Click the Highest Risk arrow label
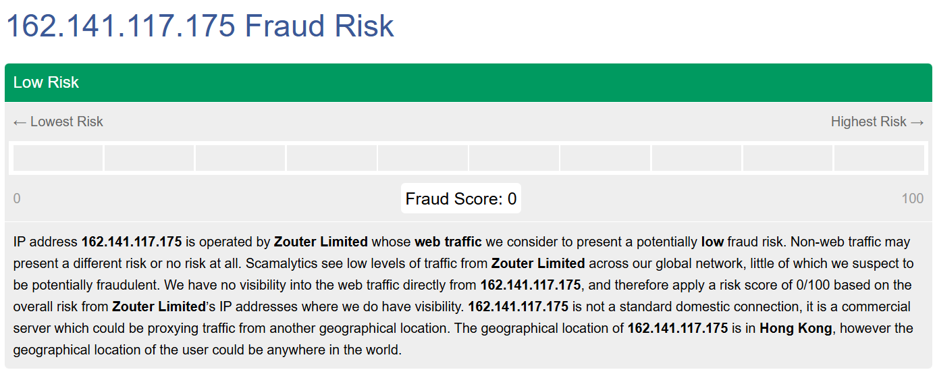This screenshot has width=935, height=372. coord(877,122)
